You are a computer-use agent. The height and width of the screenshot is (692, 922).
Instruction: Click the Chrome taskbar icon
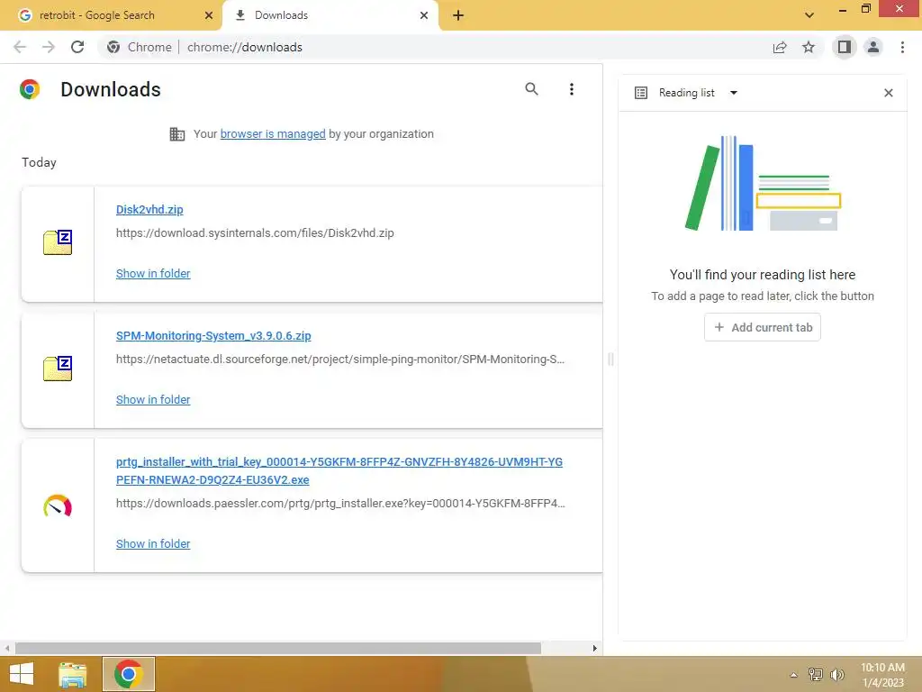tap(129, 674)
